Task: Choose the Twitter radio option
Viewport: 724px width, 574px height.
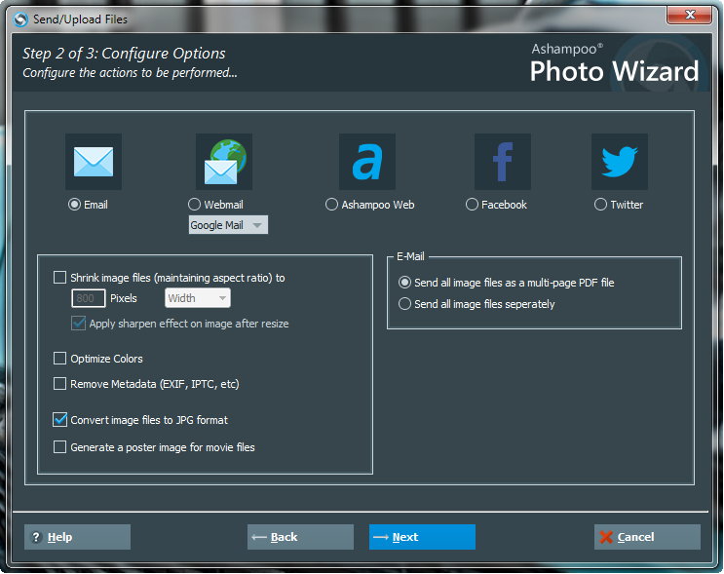Action: [x=601, y=205]
